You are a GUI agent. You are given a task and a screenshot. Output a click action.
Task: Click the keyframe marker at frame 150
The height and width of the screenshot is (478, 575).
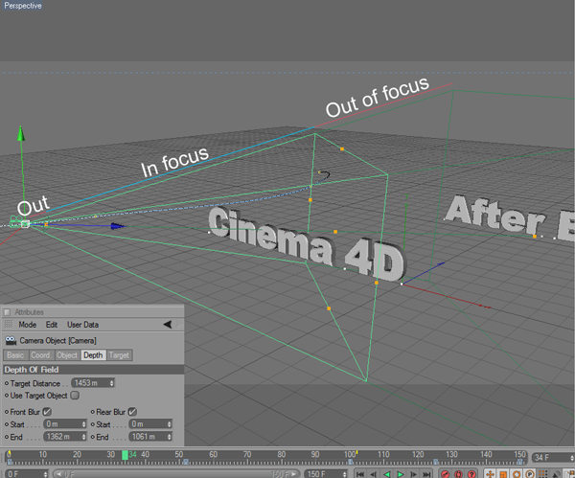coord(520,462)
